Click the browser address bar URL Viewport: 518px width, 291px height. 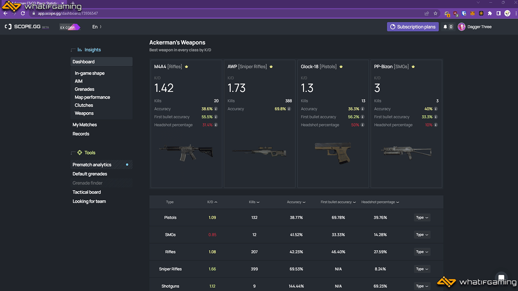coord(68,13)
